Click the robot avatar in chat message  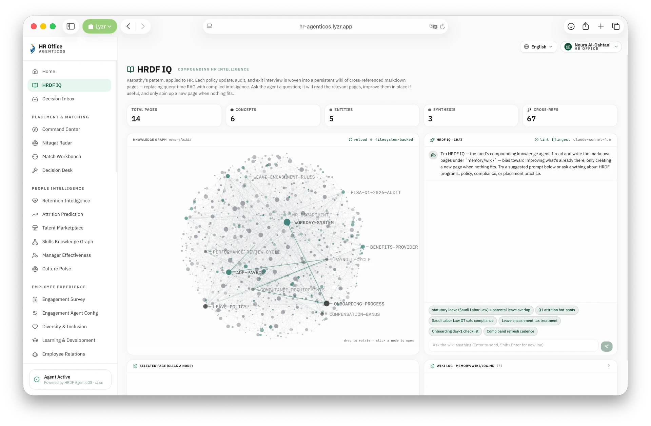433,155
